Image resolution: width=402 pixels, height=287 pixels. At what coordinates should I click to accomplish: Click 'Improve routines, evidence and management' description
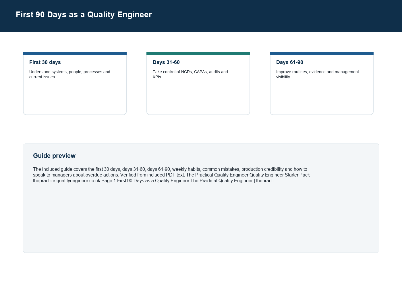[x=318, y=74]
